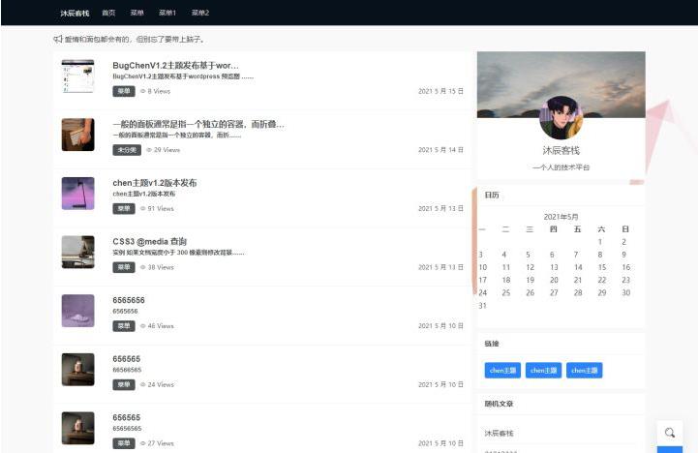Open the 6565656 post title

129,300
